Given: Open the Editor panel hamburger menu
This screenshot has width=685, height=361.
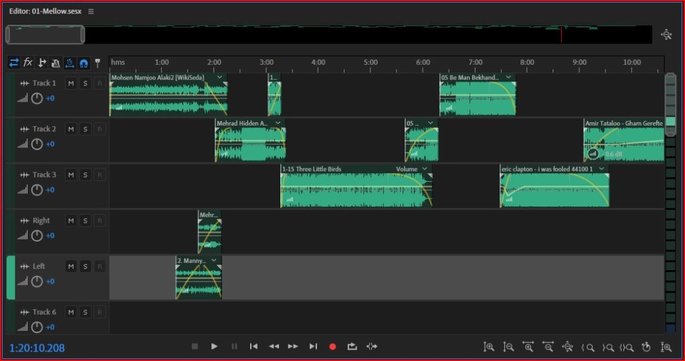Looking at the screenshot, I should coord(91,11).
